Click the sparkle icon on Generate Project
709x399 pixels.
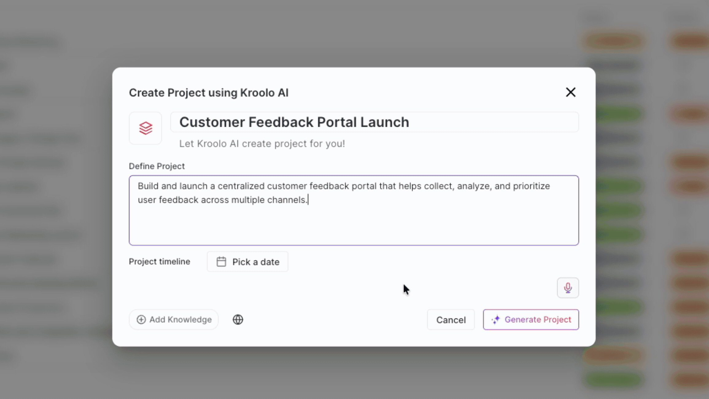pyautogui.click(x=496, y=320)
